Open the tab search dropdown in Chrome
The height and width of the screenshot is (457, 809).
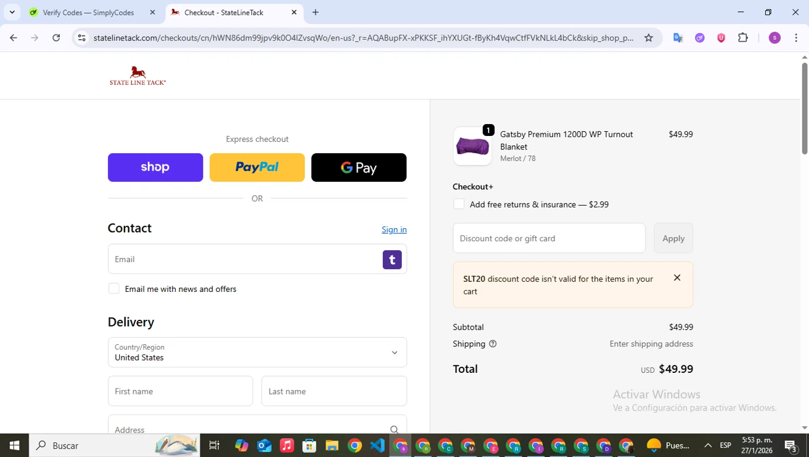(x=12, y=12)
